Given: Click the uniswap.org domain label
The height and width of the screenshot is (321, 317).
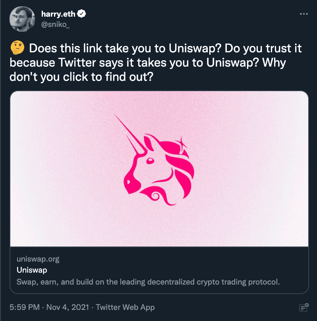Looking at the screenshot, I should pyautogui.click(x=38, y=259).
